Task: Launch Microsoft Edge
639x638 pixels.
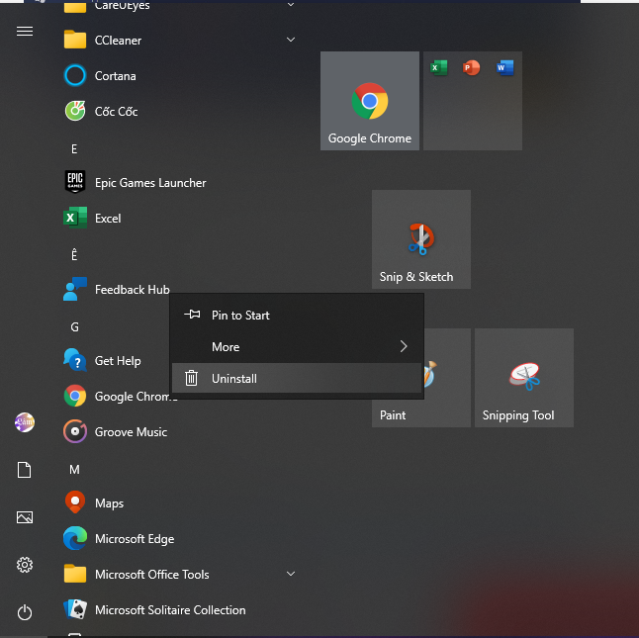Action: coord(180,539)
